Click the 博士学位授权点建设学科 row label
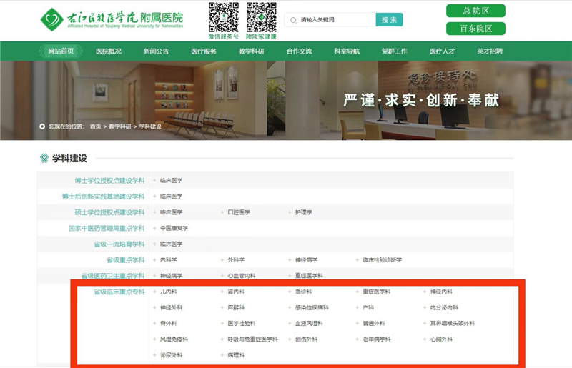572x368 pixels. click(110, 181)
